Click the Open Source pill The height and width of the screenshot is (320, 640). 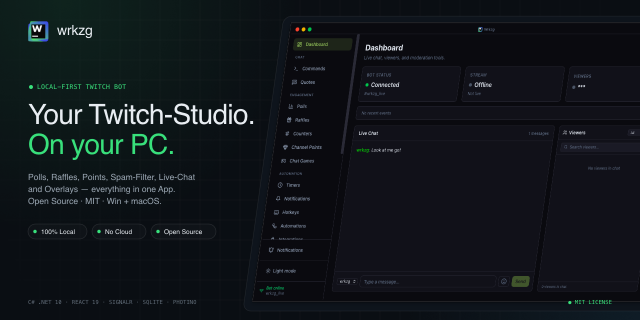(183, 231)
